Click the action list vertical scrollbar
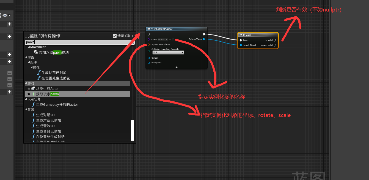Viewport: 369px width, 180px height. 133,130
